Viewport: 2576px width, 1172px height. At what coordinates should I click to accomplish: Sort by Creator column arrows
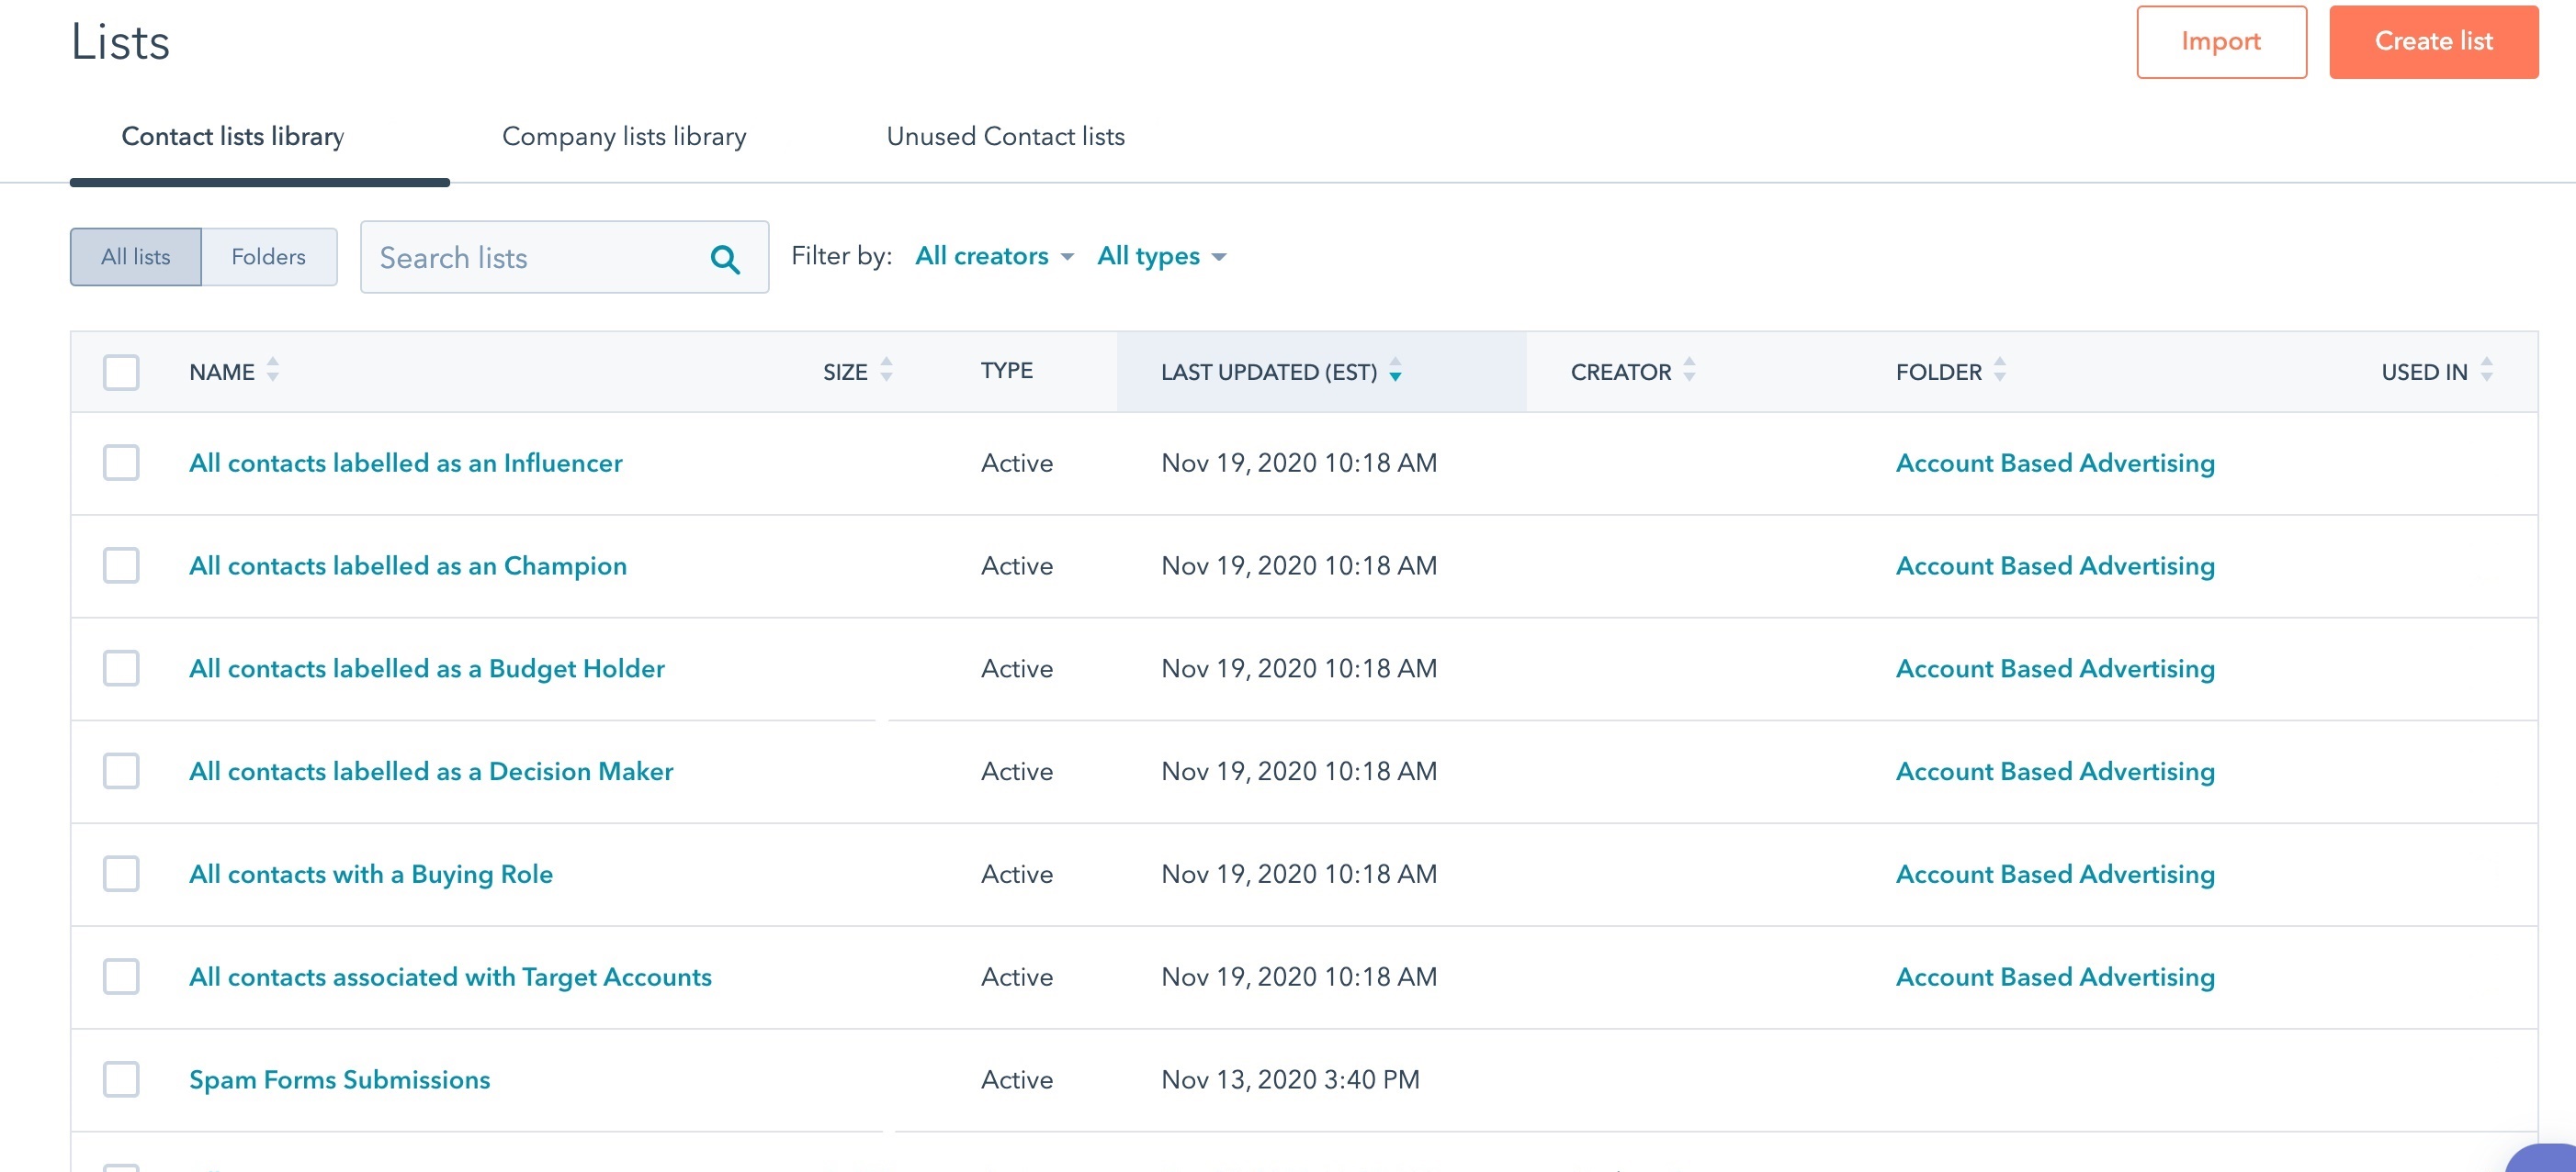coord(1689,371)
